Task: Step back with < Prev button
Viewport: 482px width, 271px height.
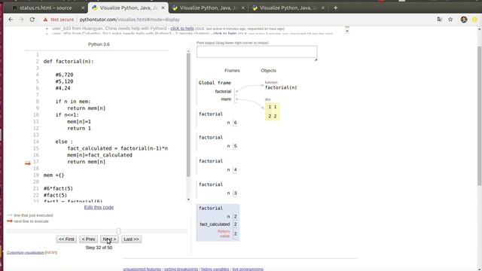Action: [x=88, y=239]
